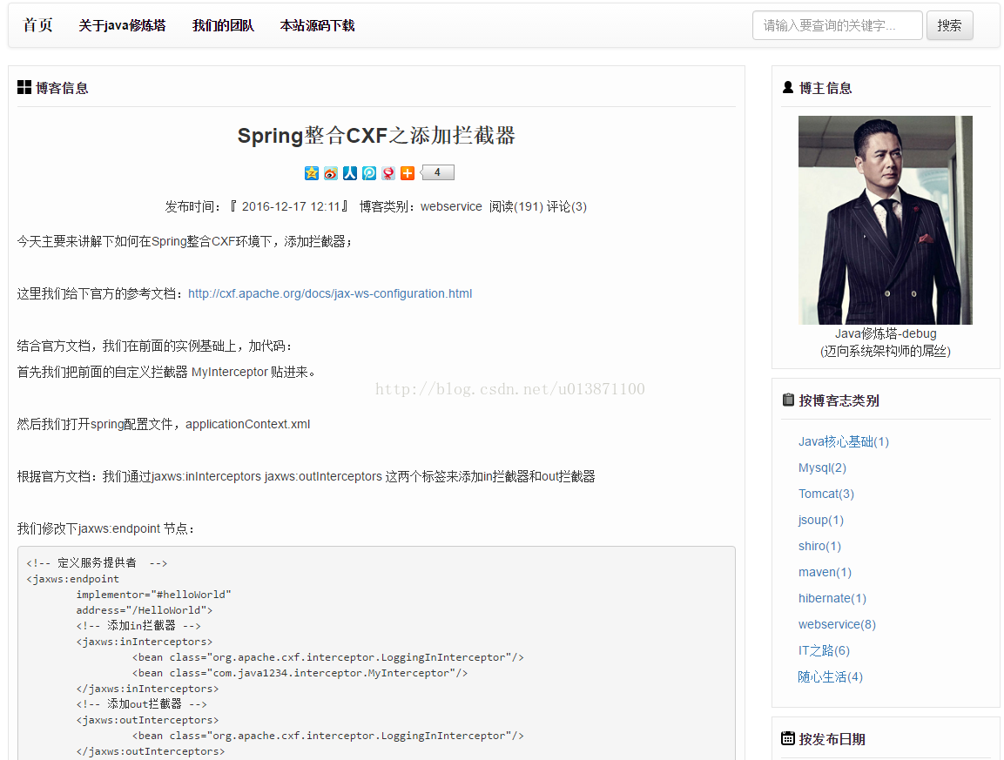This screenshot has height=760, width=1004.
Task: Click the <jaxws:endpoint code line
Action: coord(72,579)
